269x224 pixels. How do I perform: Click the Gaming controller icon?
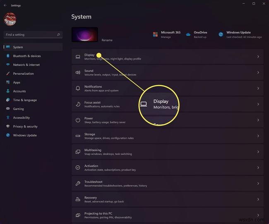pyautogui.click(x=8, y=108)
